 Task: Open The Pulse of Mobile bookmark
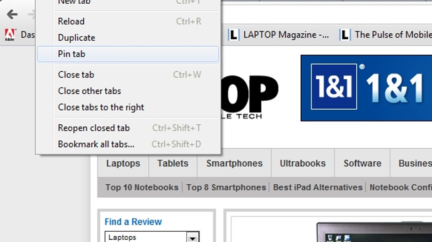point(386,35)
